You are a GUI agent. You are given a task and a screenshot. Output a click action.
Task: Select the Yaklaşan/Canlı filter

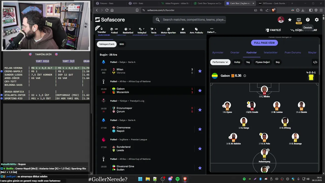point(107,44)
